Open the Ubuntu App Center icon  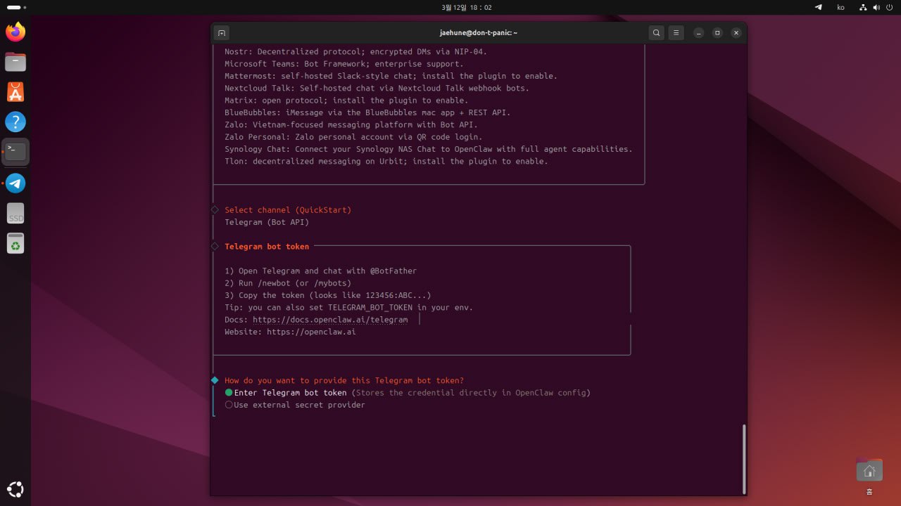click(x=15, y=91)
